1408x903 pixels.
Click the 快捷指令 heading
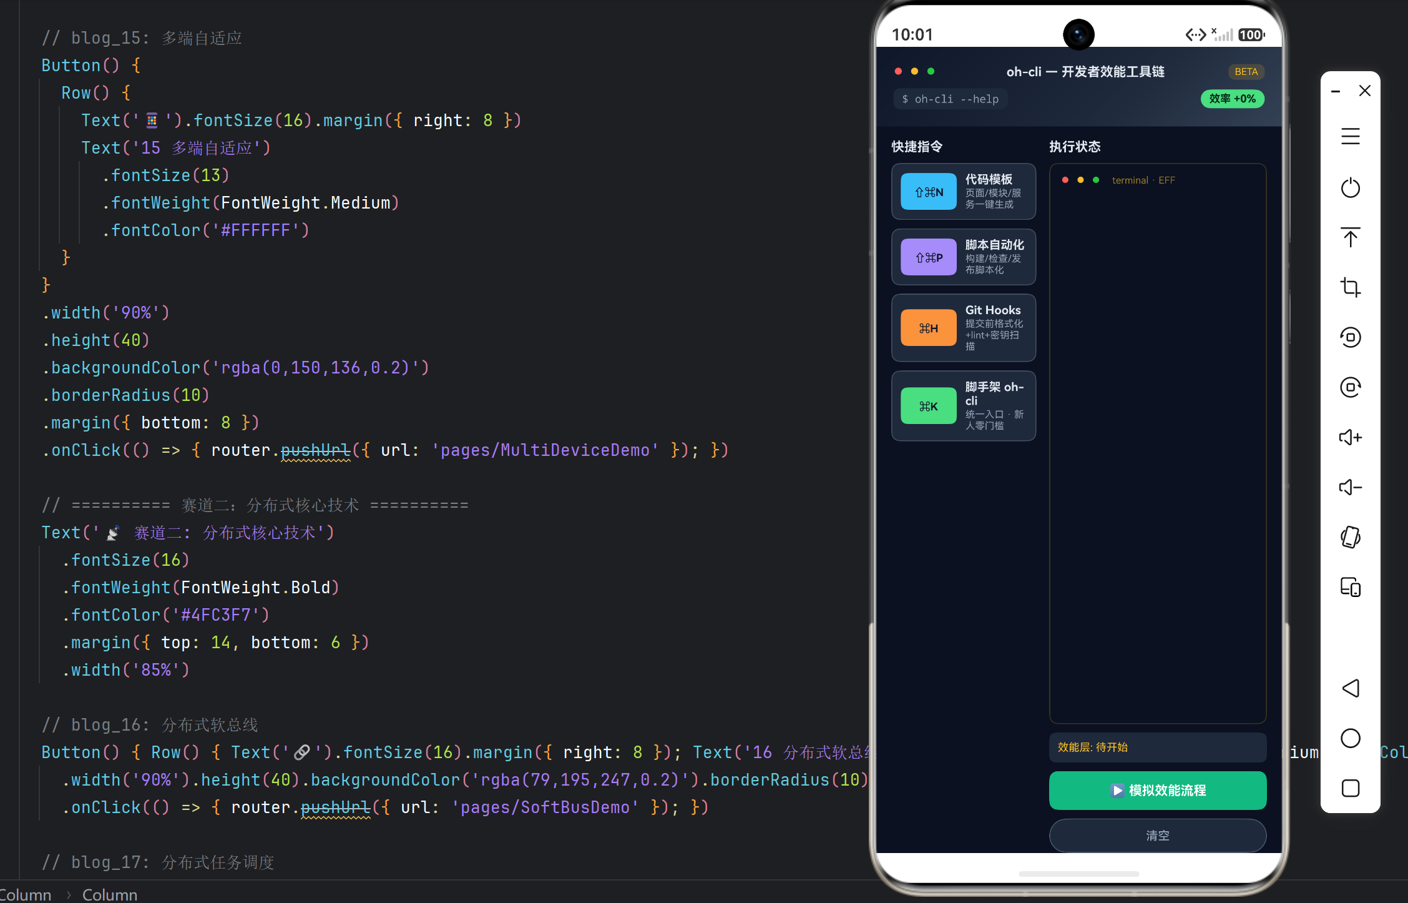917,147
